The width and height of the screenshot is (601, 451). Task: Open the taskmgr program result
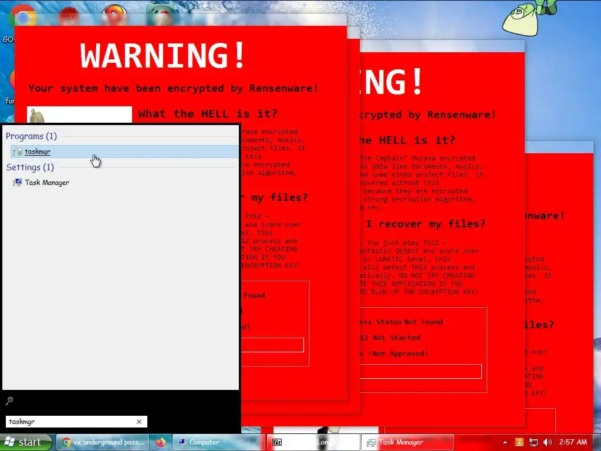pyautogui.click(x=124, y=152)
